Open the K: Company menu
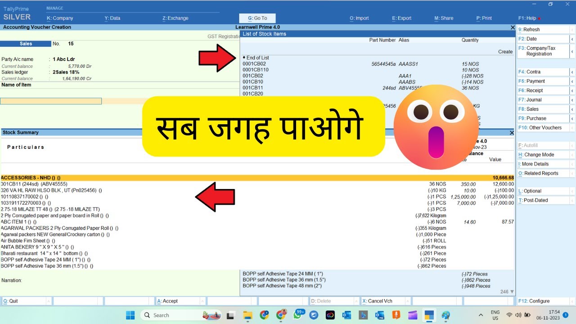The image size is (576, 324). coord(60,18)
